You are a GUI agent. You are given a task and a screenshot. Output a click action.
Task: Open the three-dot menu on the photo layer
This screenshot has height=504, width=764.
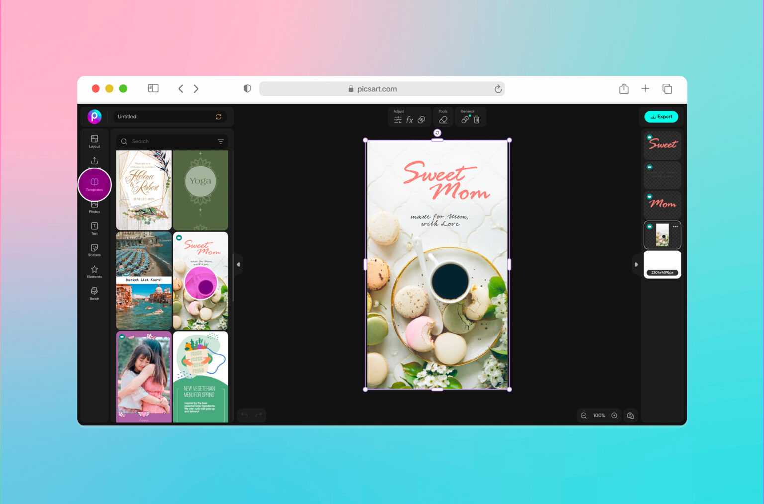click(x=675, y=226)
